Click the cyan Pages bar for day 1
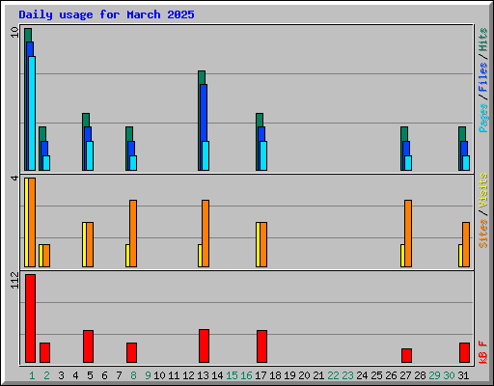The image size is (494, 386). click(32, 113)
